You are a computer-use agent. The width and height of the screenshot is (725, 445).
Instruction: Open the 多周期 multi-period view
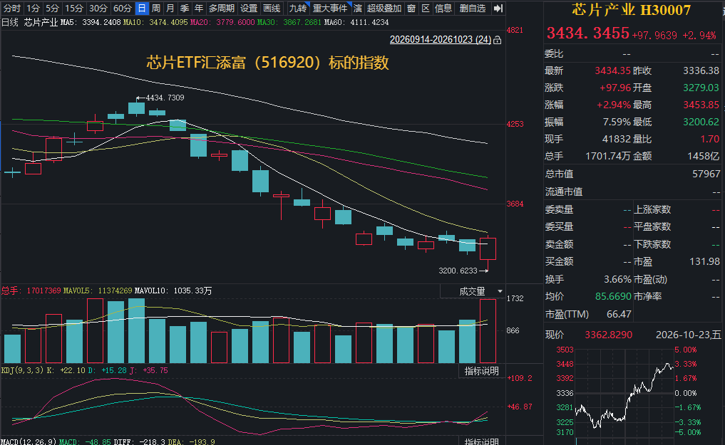click(x=222, y=9)
